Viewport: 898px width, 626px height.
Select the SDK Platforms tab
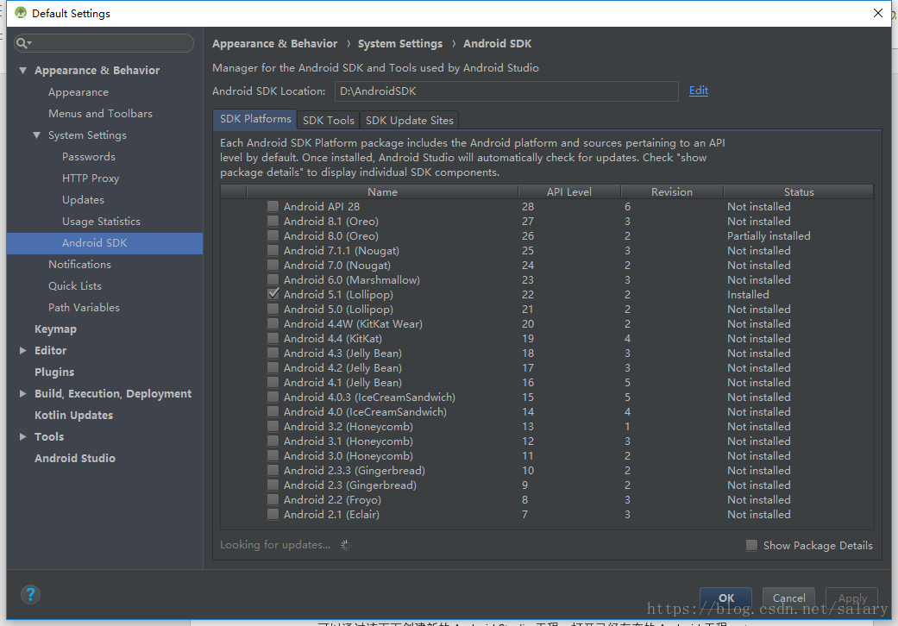pyautogui.click(x=255, y=119)
